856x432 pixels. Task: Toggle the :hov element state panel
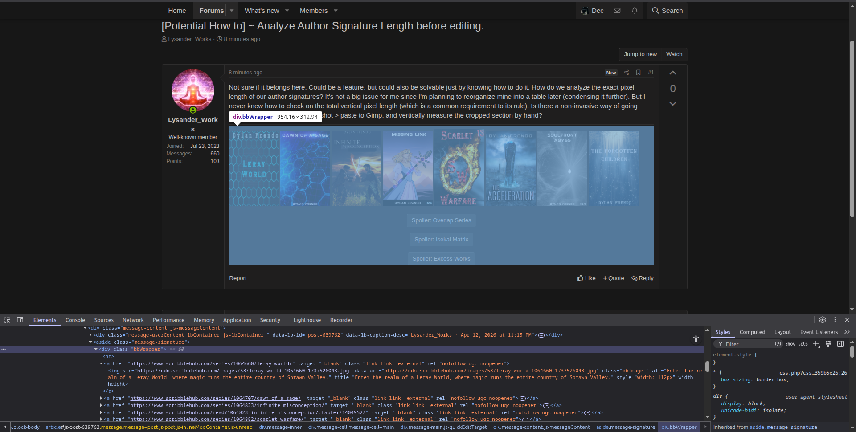(790, 344)
